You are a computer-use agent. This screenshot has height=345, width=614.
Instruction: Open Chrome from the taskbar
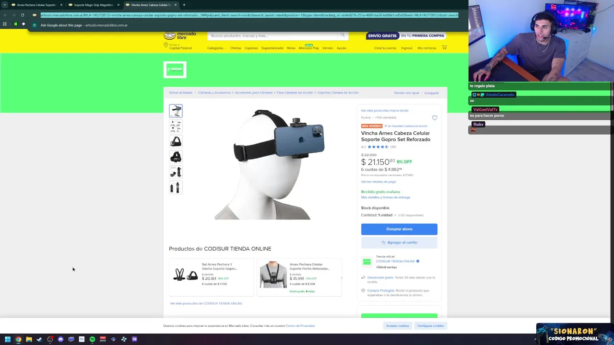click(x=18, y=339)
